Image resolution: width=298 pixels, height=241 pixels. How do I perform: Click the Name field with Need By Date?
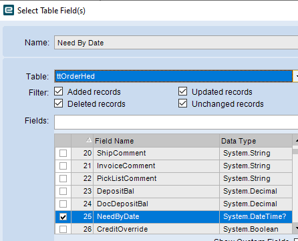[x=176, y=43]
